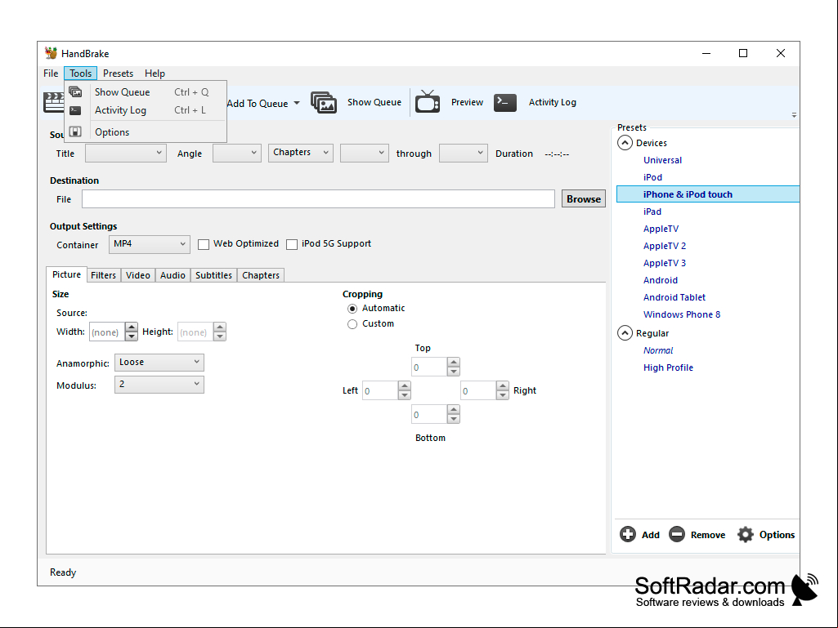The width and height of the screenshot is (838, 628).
Task: Click the Activity Log terminal icon in toolbar
Action: click(x=505, y=102)
